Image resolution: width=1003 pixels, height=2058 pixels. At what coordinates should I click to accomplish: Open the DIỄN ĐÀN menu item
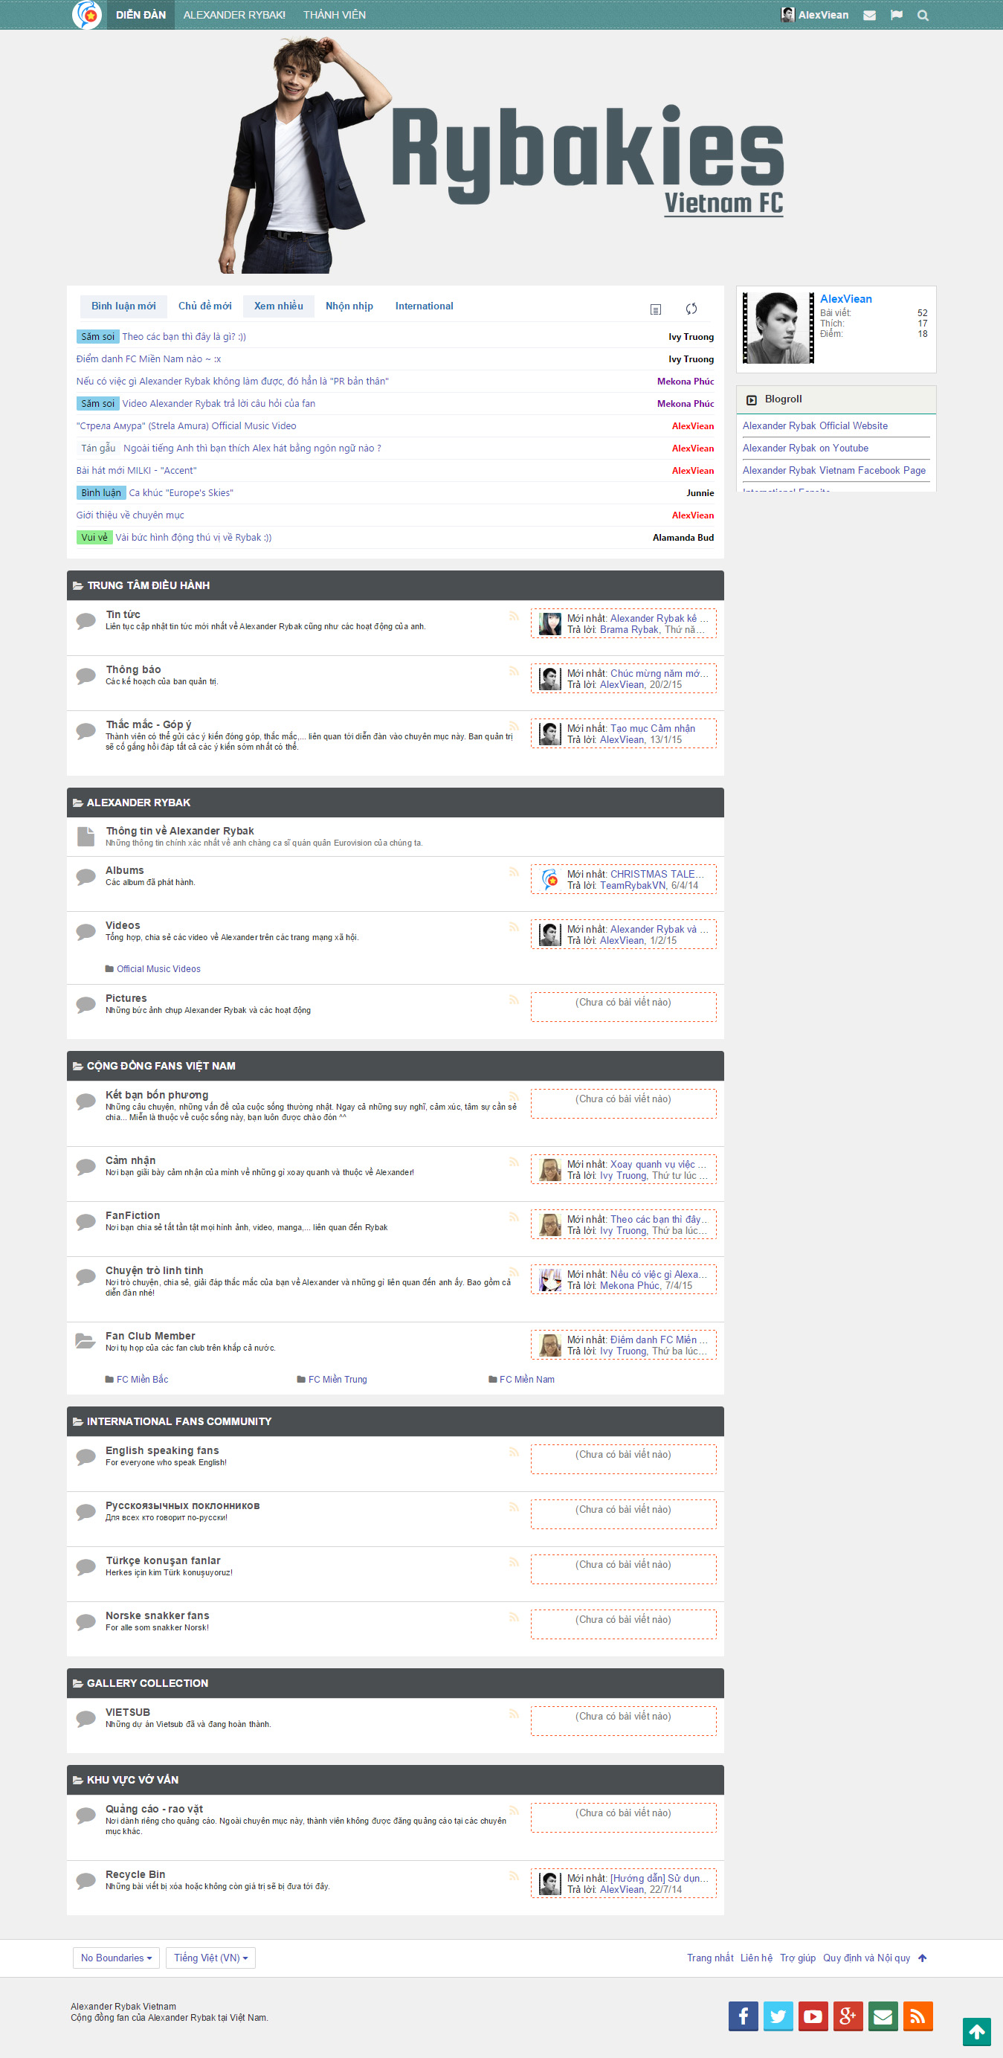[141, 15]
